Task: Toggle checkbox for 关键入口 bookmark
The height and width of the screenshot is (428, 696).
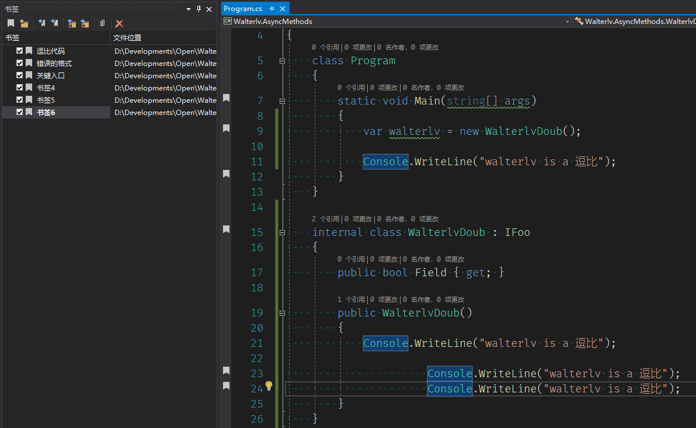Action: tap(20, 75)
